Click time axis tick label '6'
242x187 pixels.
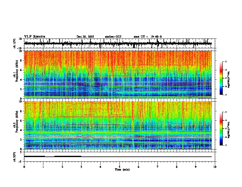[x=139, y=167]
